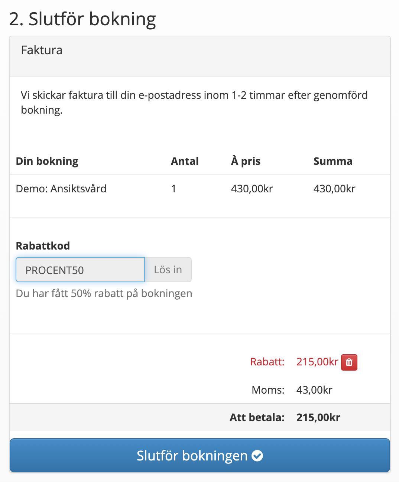Click the invoice delivery information text
Viewport: 399px width, 482px height.
point(194,102)
